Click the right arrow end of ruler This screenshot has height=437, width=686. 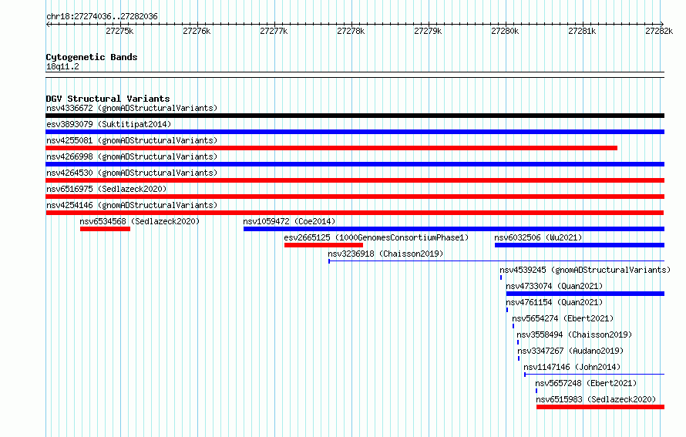(x=661, y=24)
